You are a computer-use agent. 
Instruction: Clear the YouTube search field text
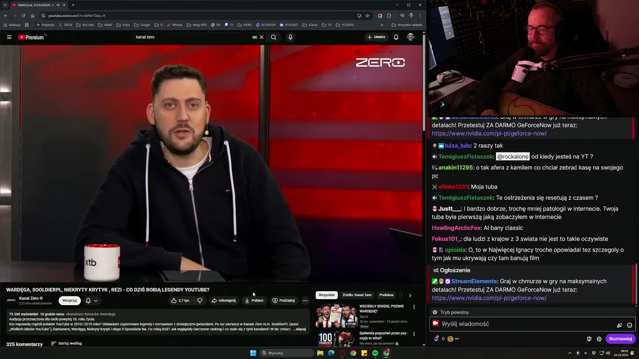point(262,37)
